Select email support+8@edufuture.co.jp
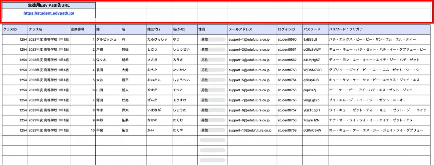434x165 pixels. (252, 110)
